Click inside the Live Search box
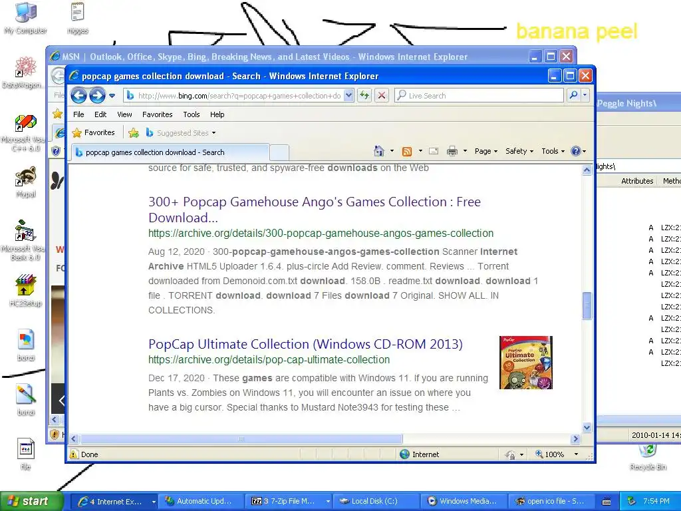 [x=479, y=96]
